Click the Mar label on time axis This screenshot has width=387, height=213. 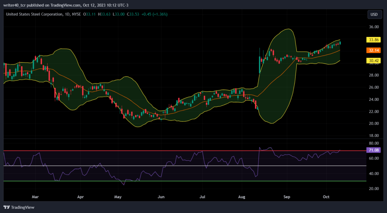(36, 197)
